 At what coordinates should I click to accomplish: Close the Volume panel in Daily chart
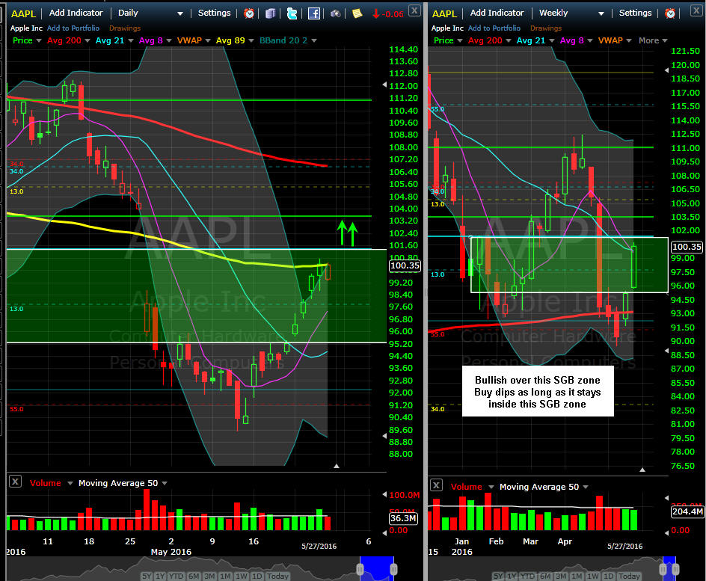point(15,482)
